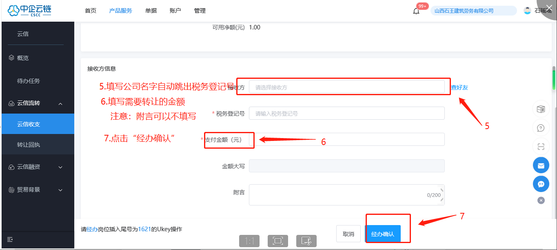Click the 中企云链 CSCC logo
The width and height of the screenshot is (557, 250).
[x=30, y=10]
